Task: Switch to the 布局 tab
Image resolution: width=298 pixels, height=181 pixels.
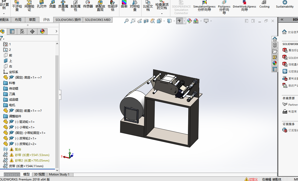Action: point(18,20)
